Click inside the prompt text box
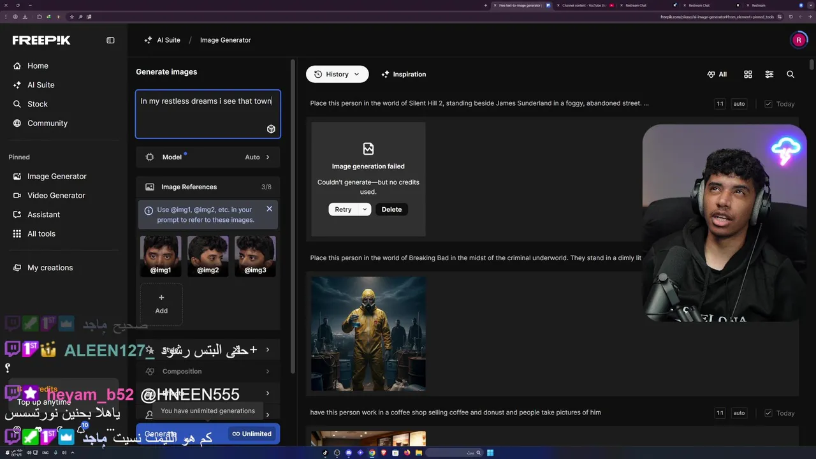The image size is (816, 459). point(208,114)
